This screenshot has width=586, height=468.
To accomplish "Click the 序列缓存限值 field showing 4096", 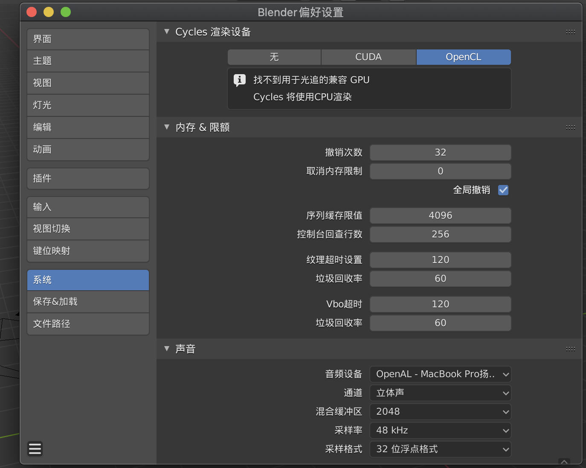I will click(x=440, y=216).
